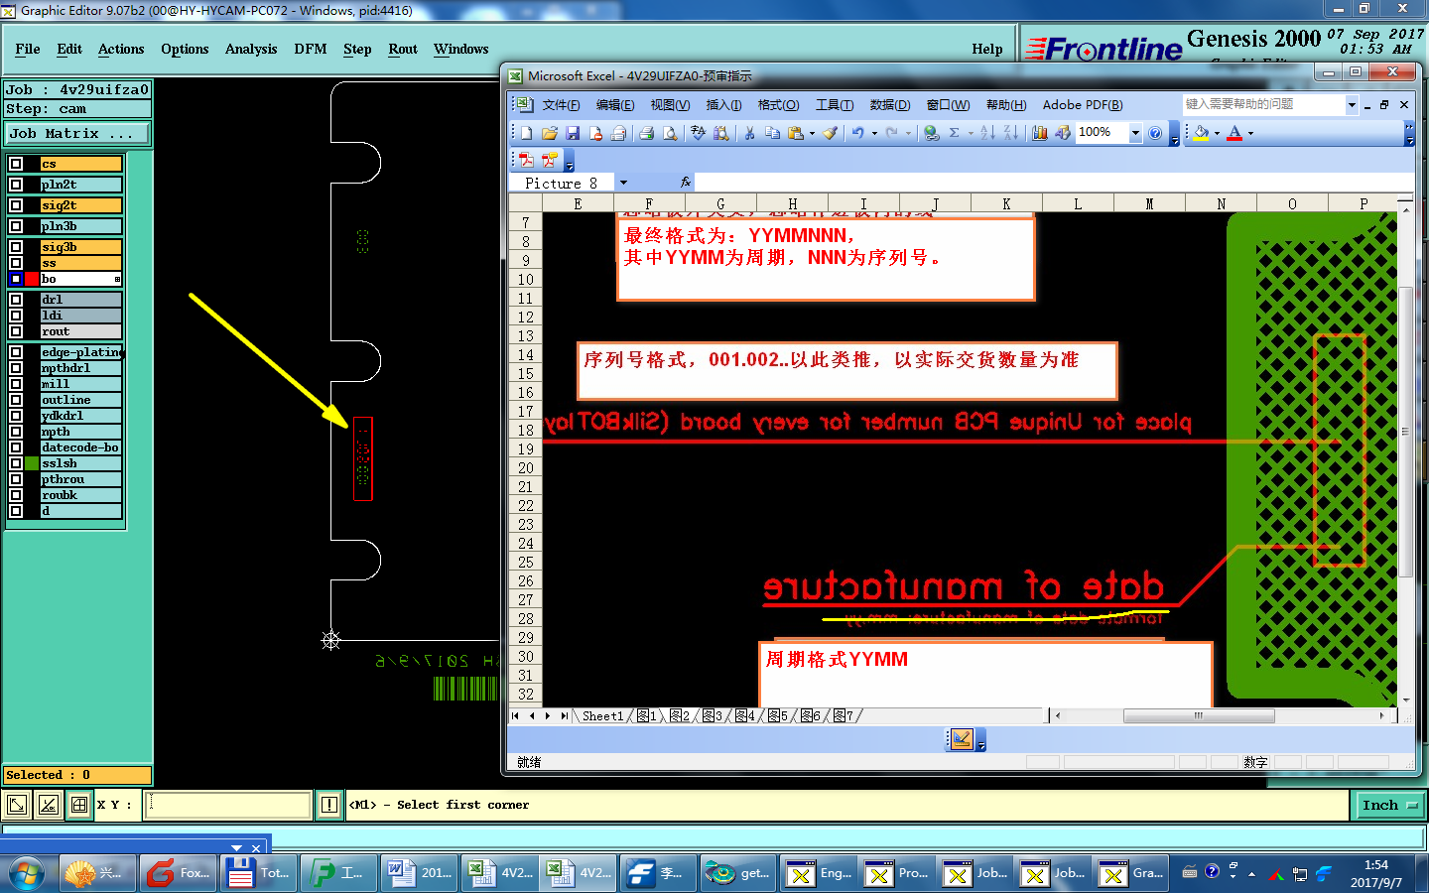Click the AutoSum sigma icon
This screenshot has height=893, width=1429.
pos(955,133)
